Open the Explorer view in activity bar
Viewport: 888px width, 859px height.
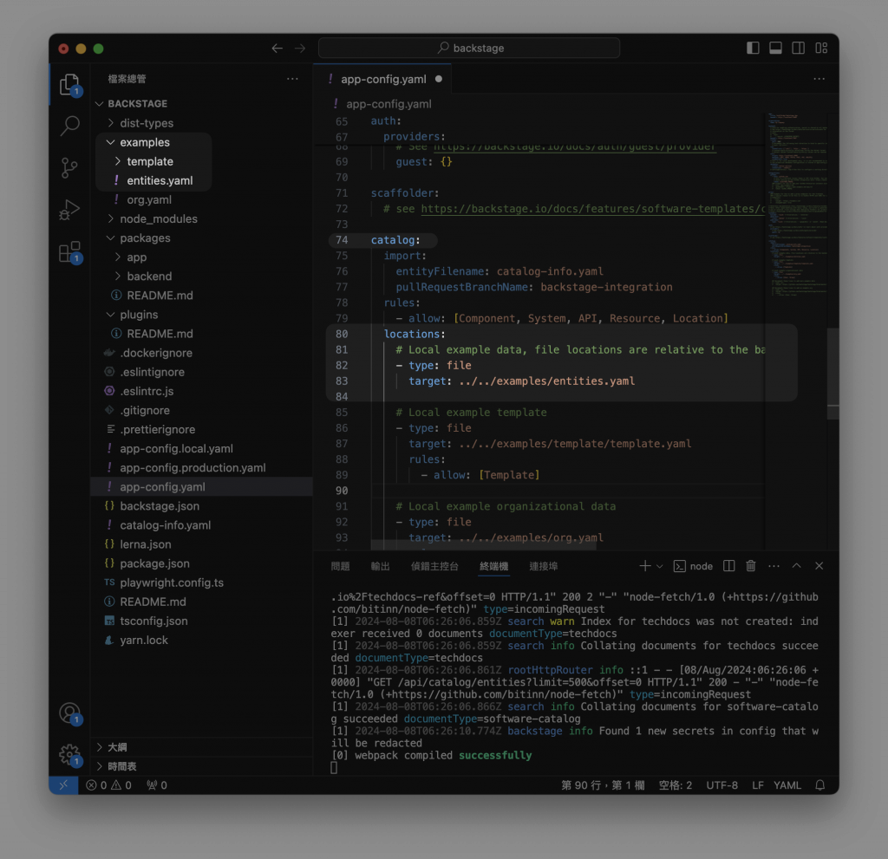coord(69,85)
